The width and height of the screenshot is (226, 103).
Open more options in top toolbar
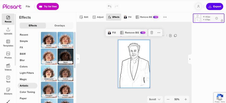coord(165,17)
